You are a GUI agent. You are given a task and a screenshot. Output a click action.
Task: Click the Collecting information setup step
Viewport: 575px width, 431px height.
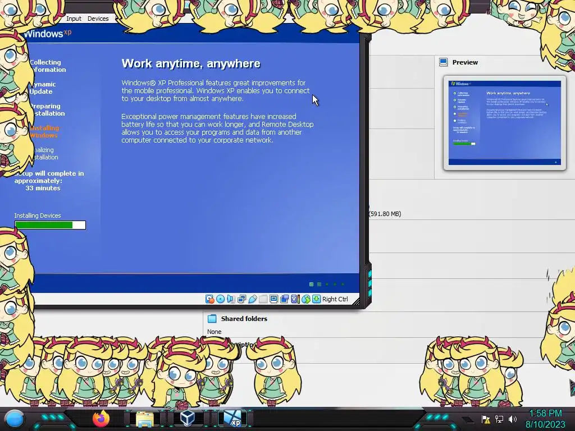pyautogui.click(x=48, y=66)
